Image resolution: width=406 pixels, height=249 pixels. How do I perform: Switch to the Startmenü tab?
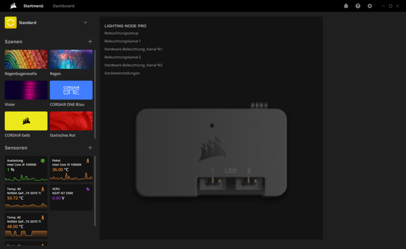coord(33,6)
